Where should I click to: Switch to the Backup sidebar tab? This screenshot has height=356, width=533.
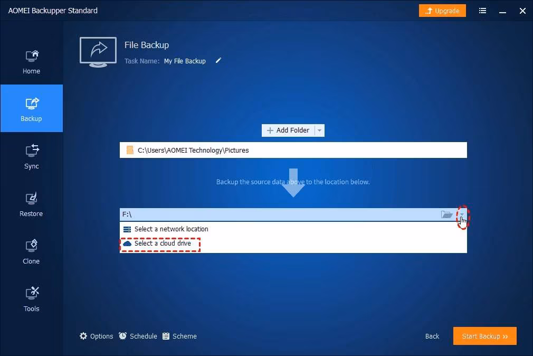click(x=31, y=108)
